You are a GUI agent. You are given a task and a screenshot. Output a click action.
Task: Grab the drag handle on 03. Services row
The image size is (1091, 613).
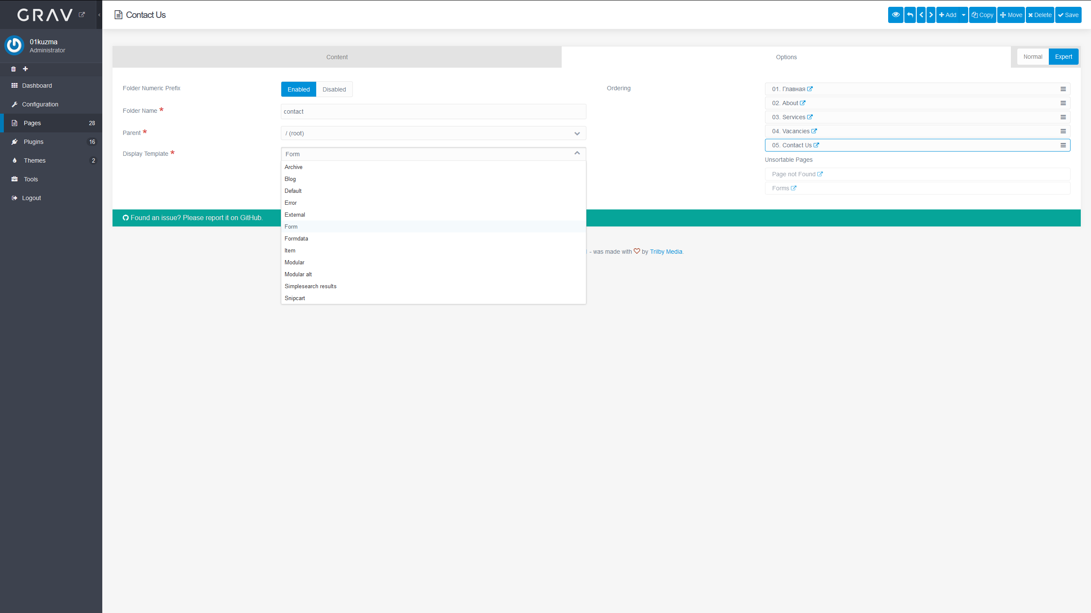coord(1063,117)
